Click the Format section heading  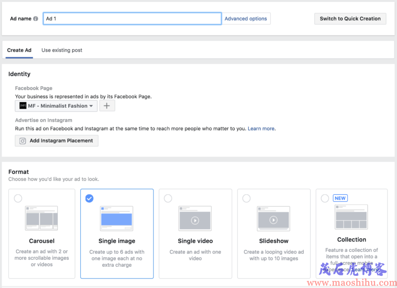[18, 172]
